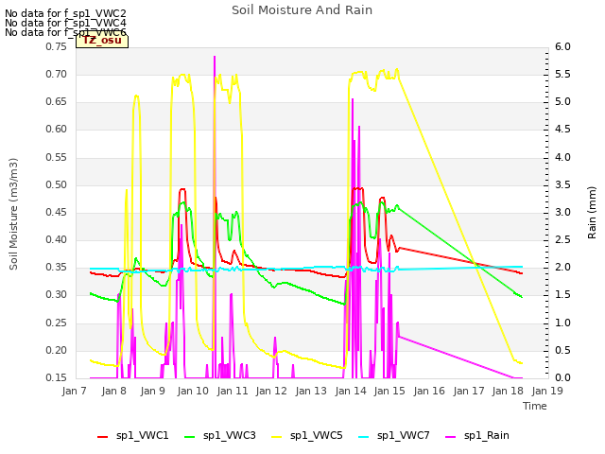
Task: Click the 0.55 soil moisture tick label
Action: [x=57, y=158]
